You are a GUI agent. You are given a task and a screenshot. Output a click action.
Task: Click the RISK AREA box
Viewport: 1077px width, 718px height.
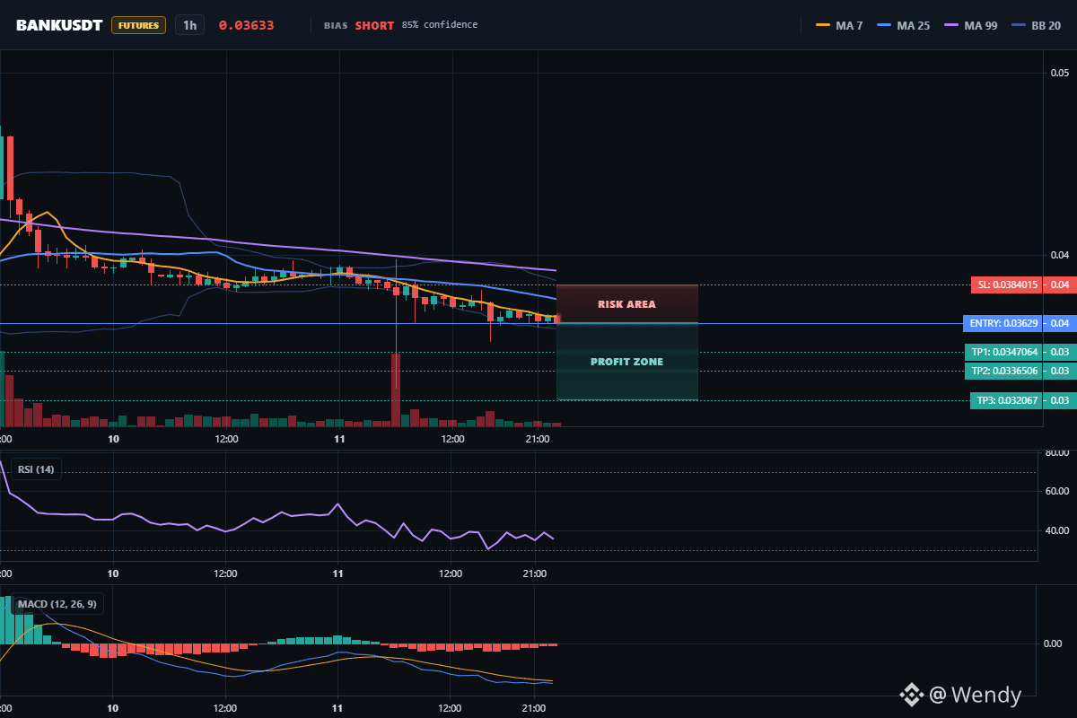627,304
